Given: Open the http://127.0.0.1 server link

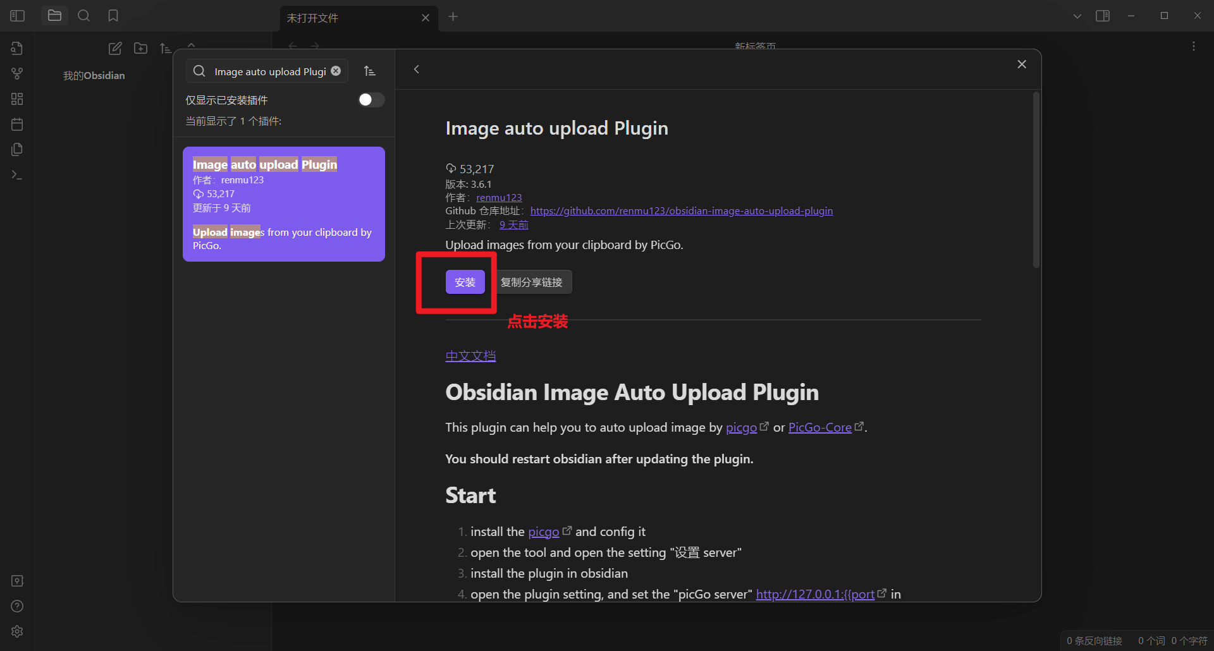Looking at the screenshot, I should pos(815,595).
